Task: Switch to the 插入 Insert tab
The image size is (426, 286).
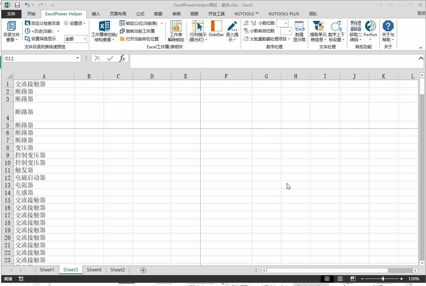Action: [96, 14]
